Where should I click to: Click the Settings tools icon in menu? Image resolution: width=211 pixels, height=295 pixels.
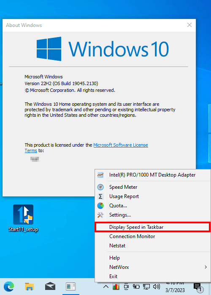(100, 215)
